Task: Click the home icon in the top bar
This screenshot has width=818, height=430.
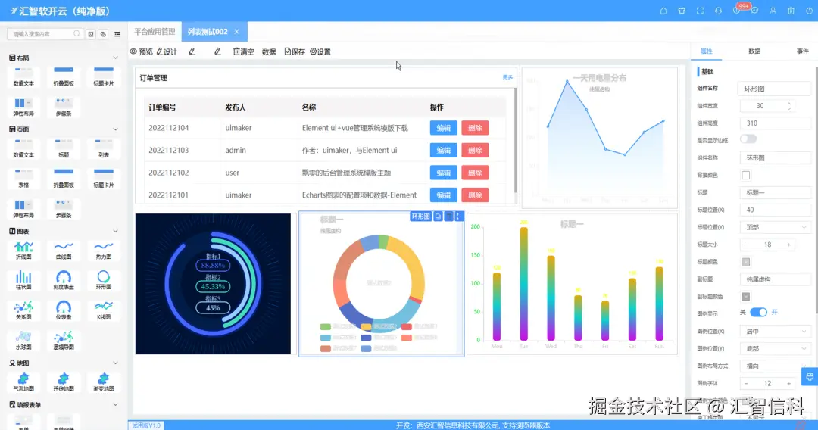Action: pos(663,11)
